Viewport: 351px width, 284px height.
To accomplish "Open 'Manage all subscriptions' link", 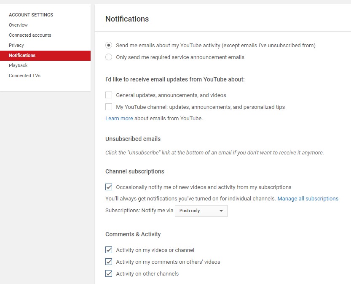I will [308, 199].
